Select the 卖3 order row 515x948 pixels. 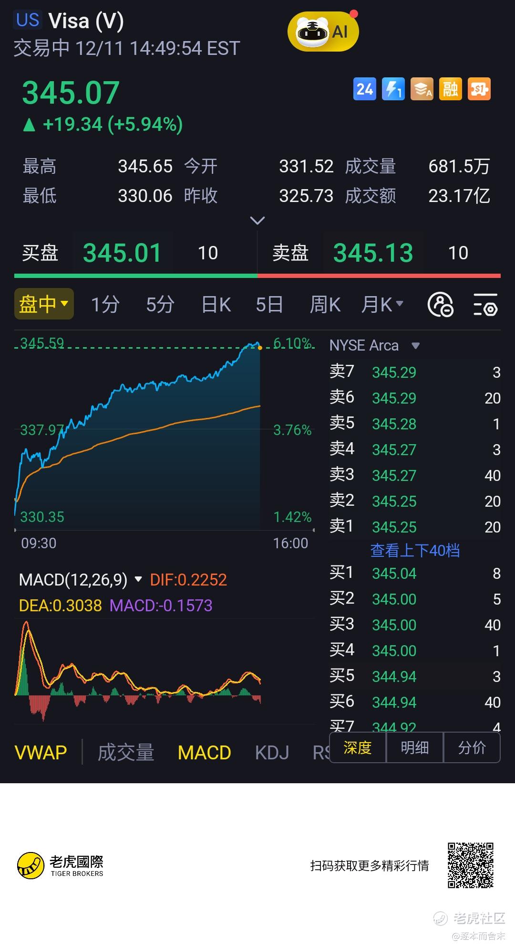click(415, 475)
